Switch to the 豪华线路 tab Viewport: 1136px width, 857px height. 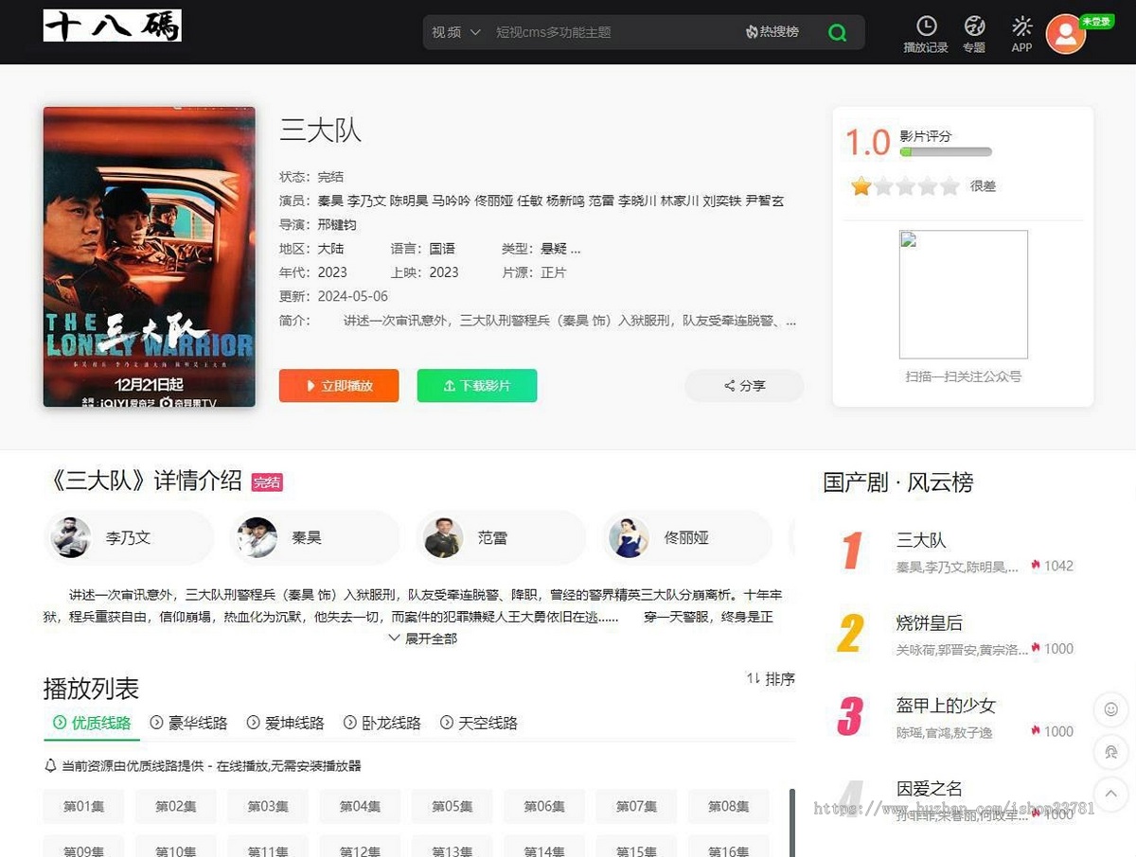click(x=188, y=723)
